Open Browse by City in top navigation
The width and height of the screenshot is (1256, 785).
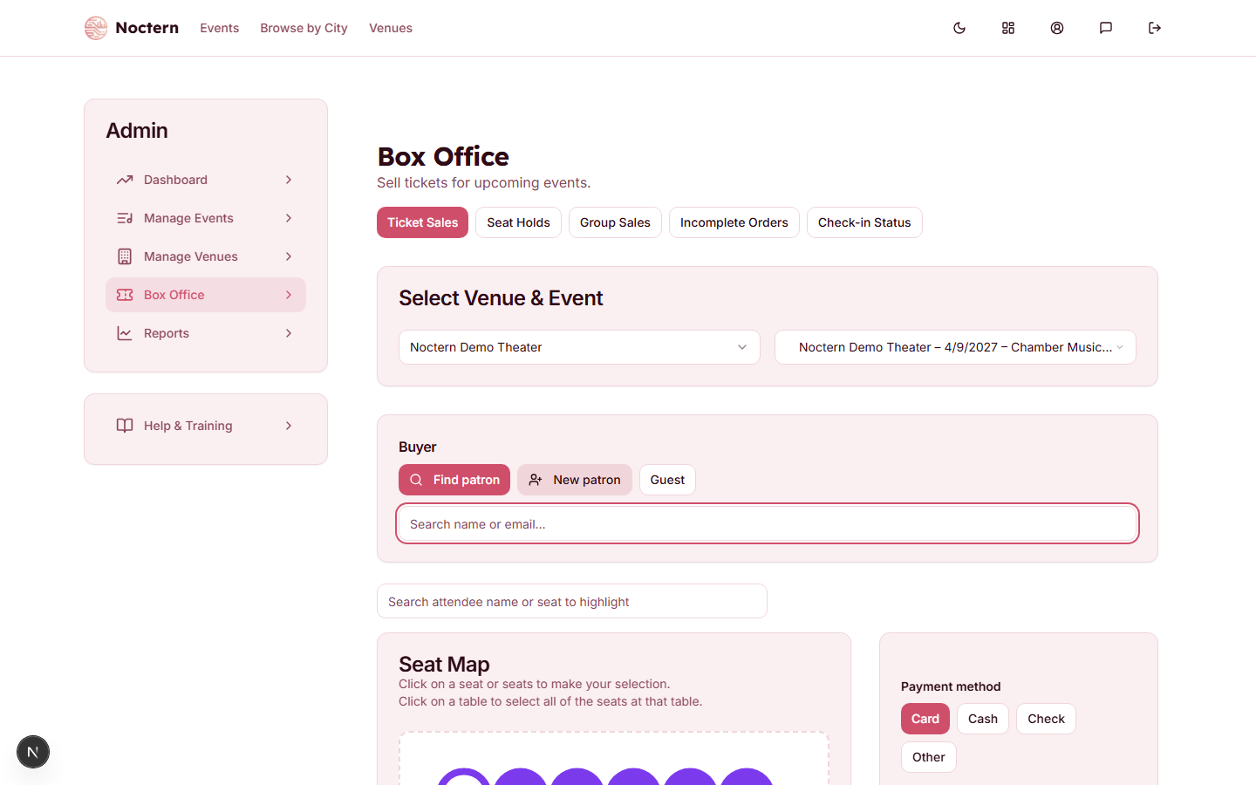click(304, 28)
